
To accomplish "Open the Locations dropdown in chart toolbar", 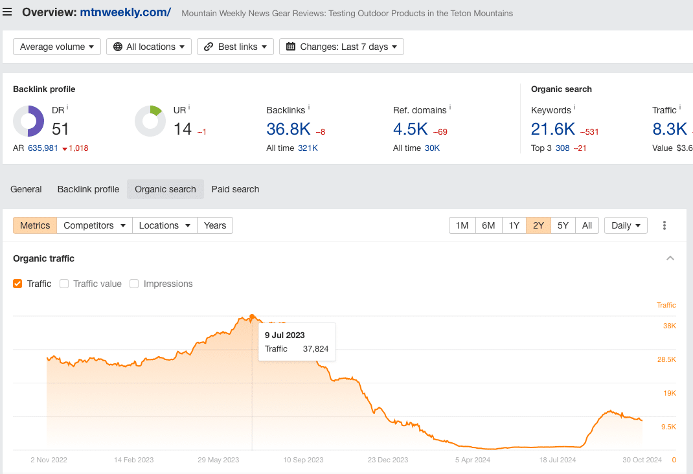I will (x=165, y=225).
